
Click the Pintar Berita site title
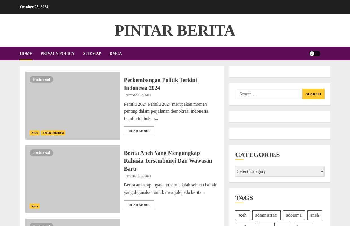[x=175, y=31]
